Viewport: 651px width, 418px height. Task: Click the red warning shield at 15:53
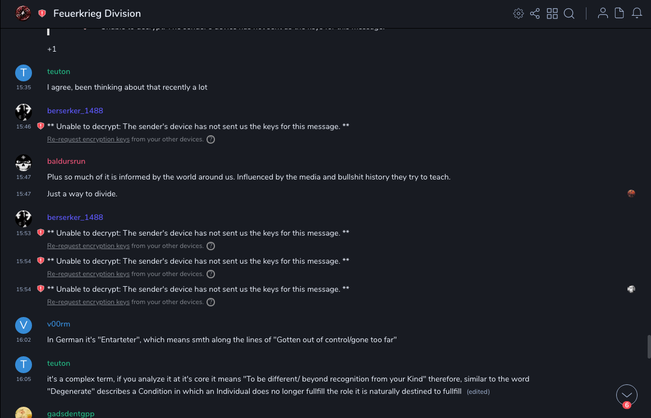pos(40,233)
